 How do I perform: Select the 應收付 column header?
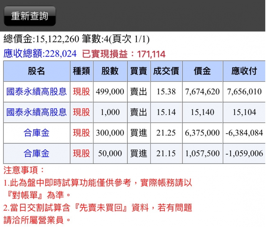tap(244, 71)
